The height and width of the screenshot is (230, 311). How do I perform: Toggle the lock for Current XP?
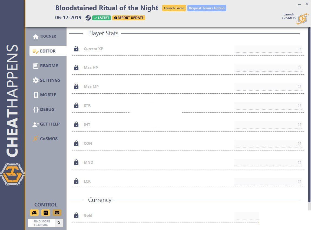point(76,49)
